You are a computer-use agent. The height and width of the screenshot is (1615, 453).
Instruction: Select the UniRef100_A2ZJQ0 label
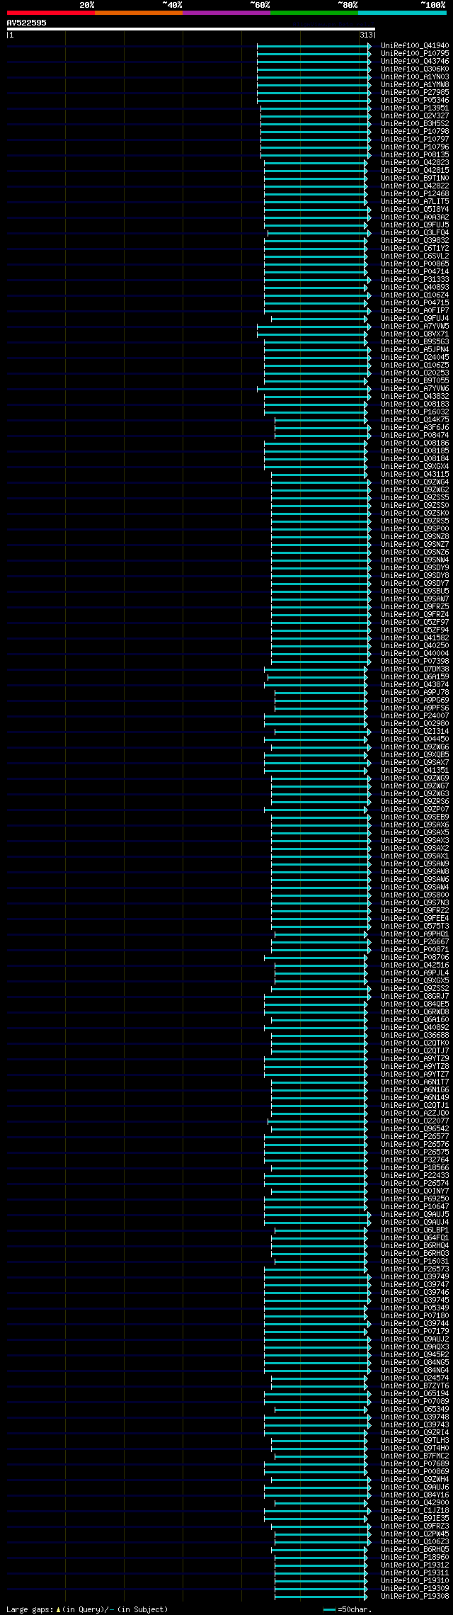tap(415, 1113)
